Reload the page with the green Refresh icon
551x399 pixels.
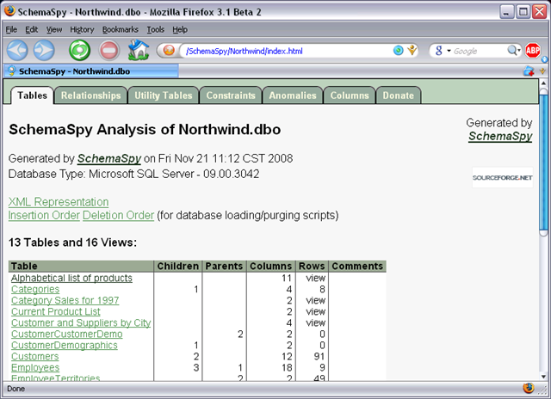[79, 50]
